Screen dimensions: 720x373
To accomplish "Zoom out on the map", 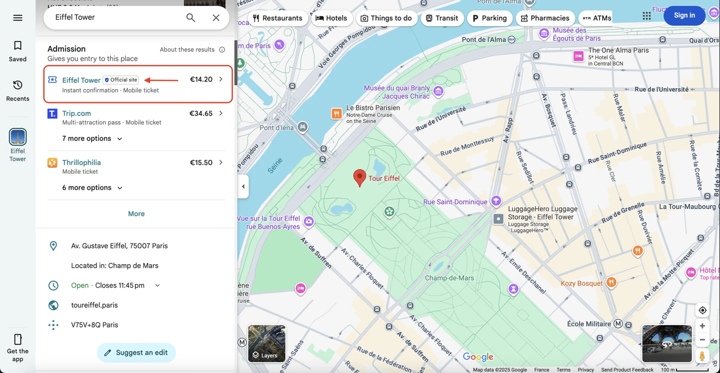I will pos(702,340).
